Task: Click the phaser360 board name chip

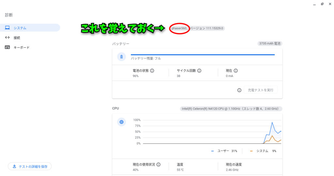Action: point(179,28)
